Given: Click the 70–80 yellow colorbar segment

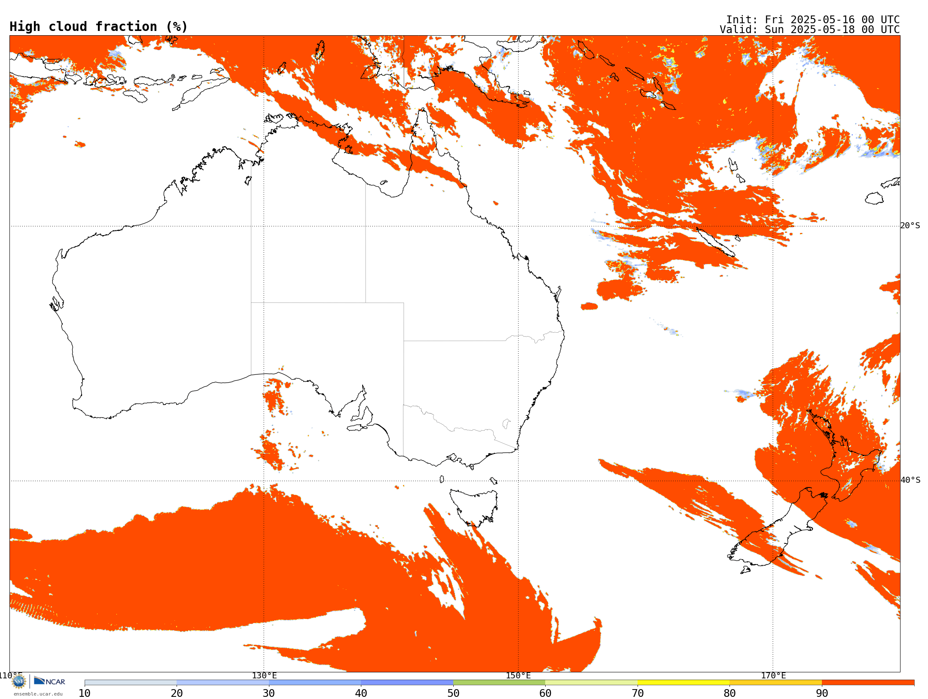Looking at the screenshot, I should [x=684, y=683].
